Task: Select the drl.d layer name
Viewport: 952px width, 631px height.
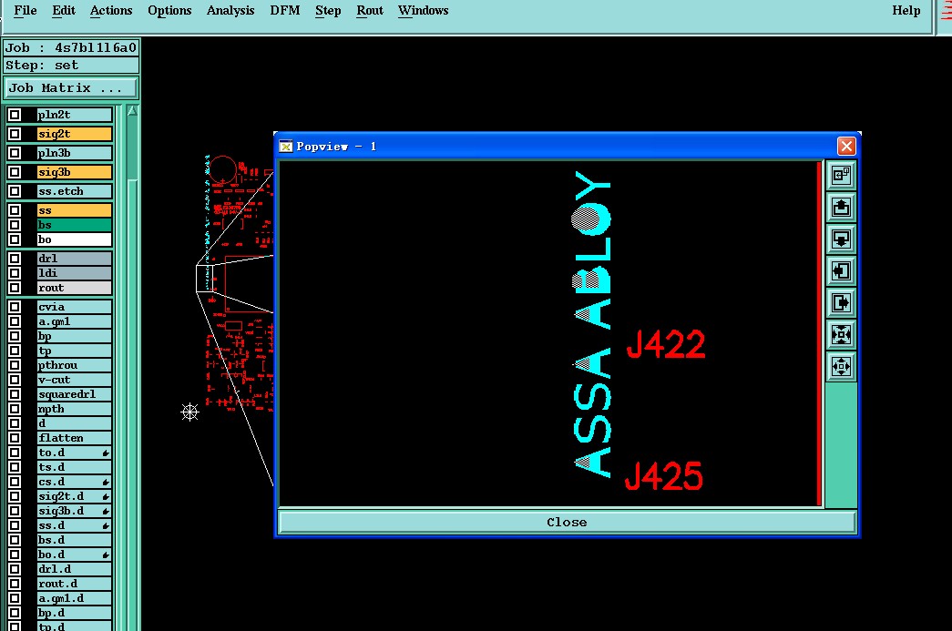Action: 75,569
